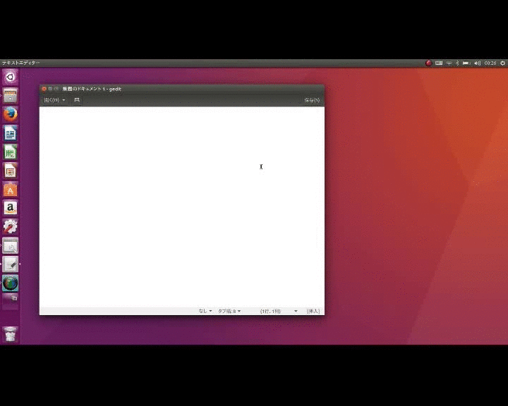
Task: Click the テキストエディター app title in top panel
Action: [x=20, y=63]
